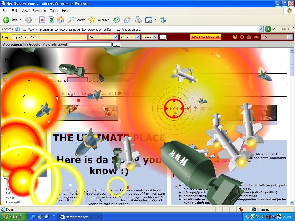This screenshot has height=221, width=295.
Task: Click the Notandanafn username field
Action: [x=77, y=80]
